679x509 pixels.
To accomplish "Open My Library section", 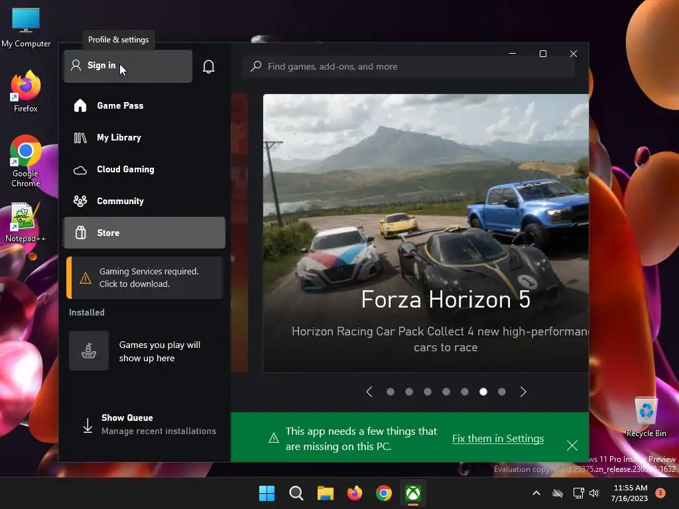I will [x=144, y=138].
